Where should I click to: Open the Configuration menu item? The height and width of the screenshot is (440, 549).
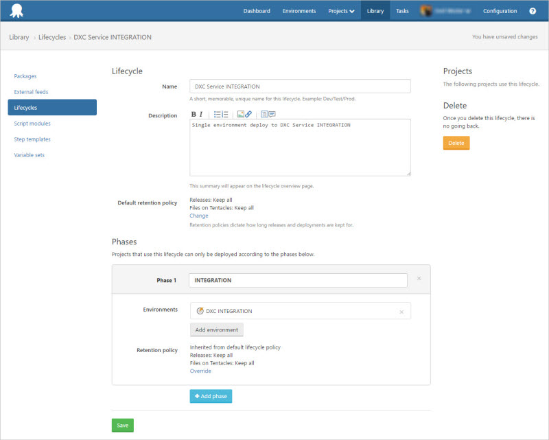pyautogui.click(x=500, y=11)
